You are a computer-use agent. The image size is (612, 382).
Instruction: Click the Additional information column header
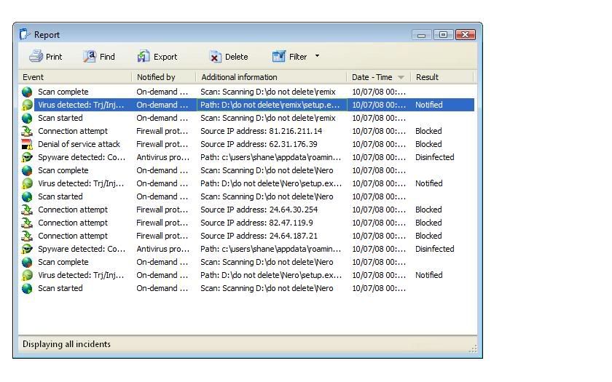271,77
